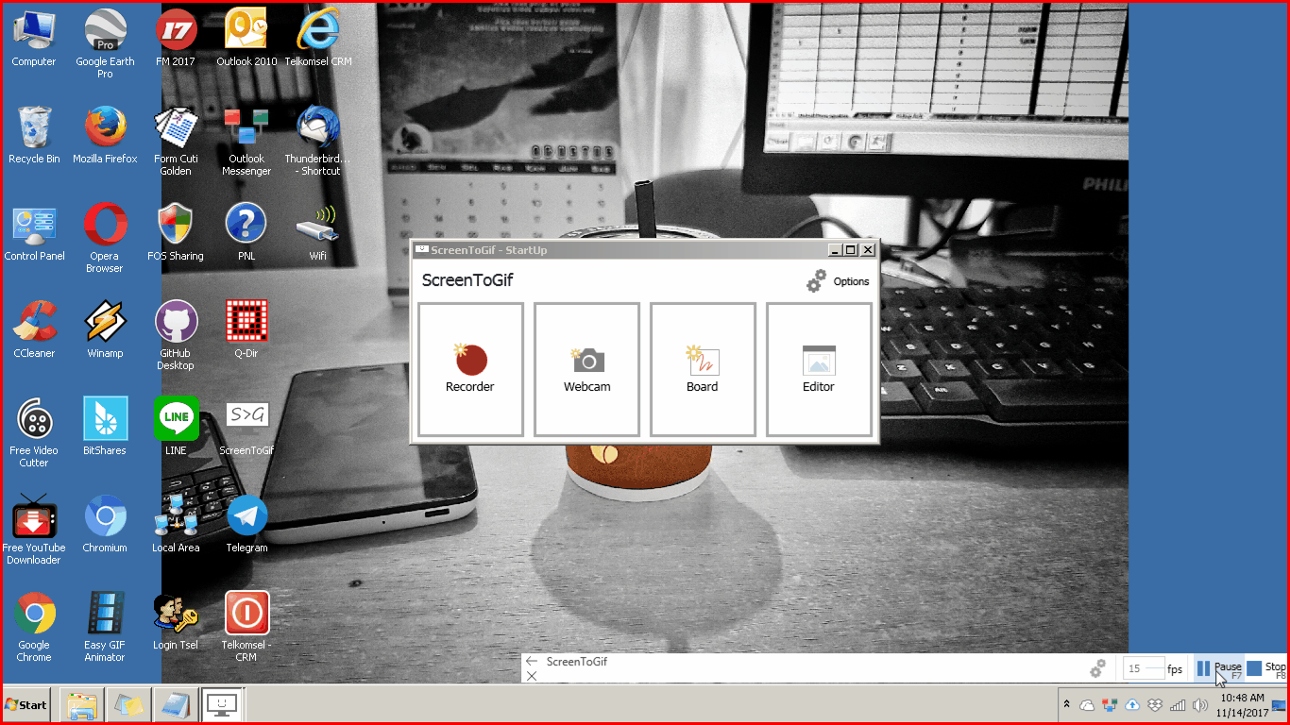Select the Google Chrome icon
Image resolution: width=1290 pixels, height=725 pixels.
tap(34, 628)
